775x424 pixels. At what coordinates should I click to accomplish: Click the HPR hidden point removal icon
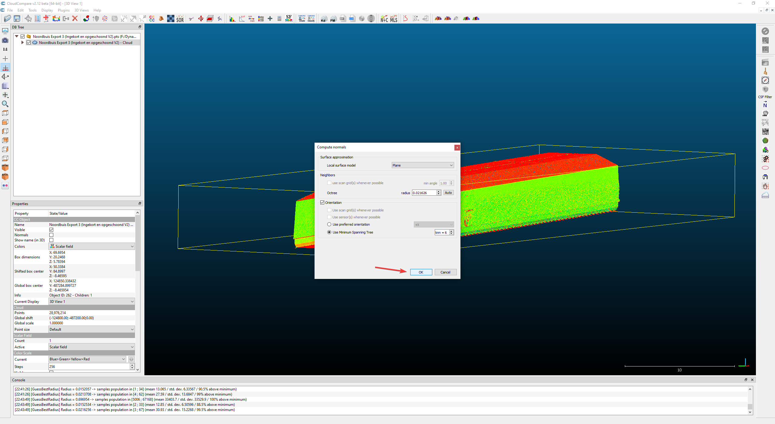click(765, 114)
